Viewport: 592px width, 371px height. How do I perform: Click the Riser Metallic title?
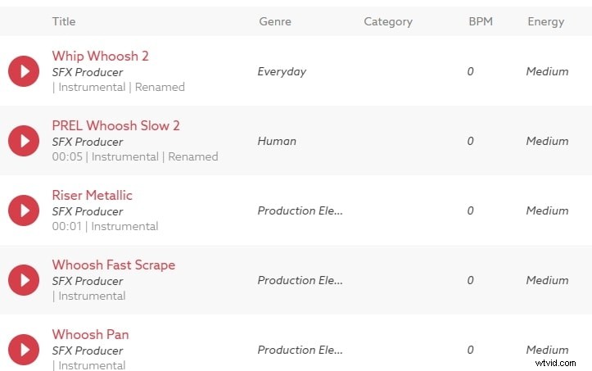(92, 195)
